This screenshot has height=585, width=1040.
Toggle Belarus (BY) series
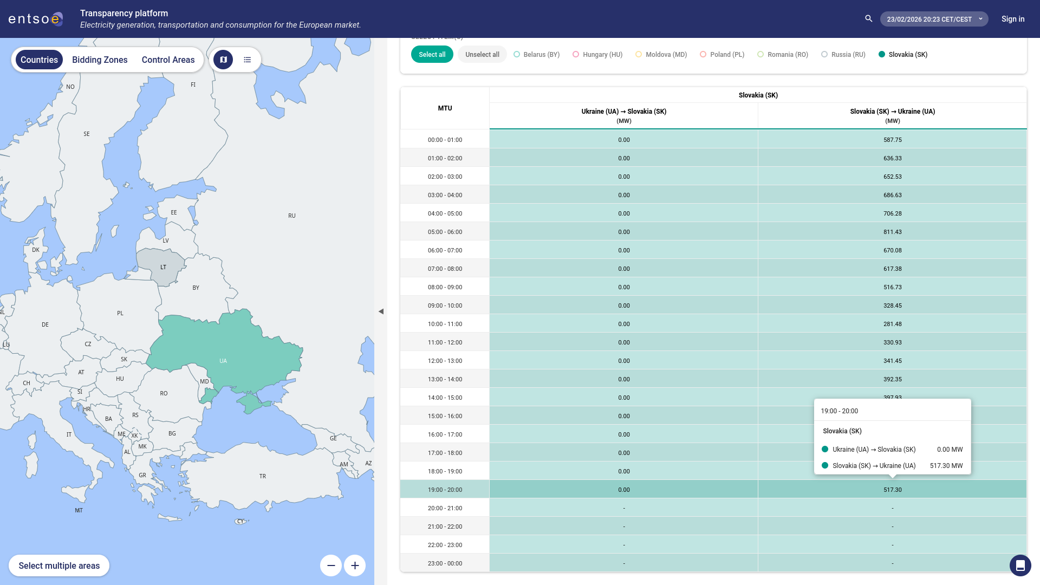tap(536, 55)
